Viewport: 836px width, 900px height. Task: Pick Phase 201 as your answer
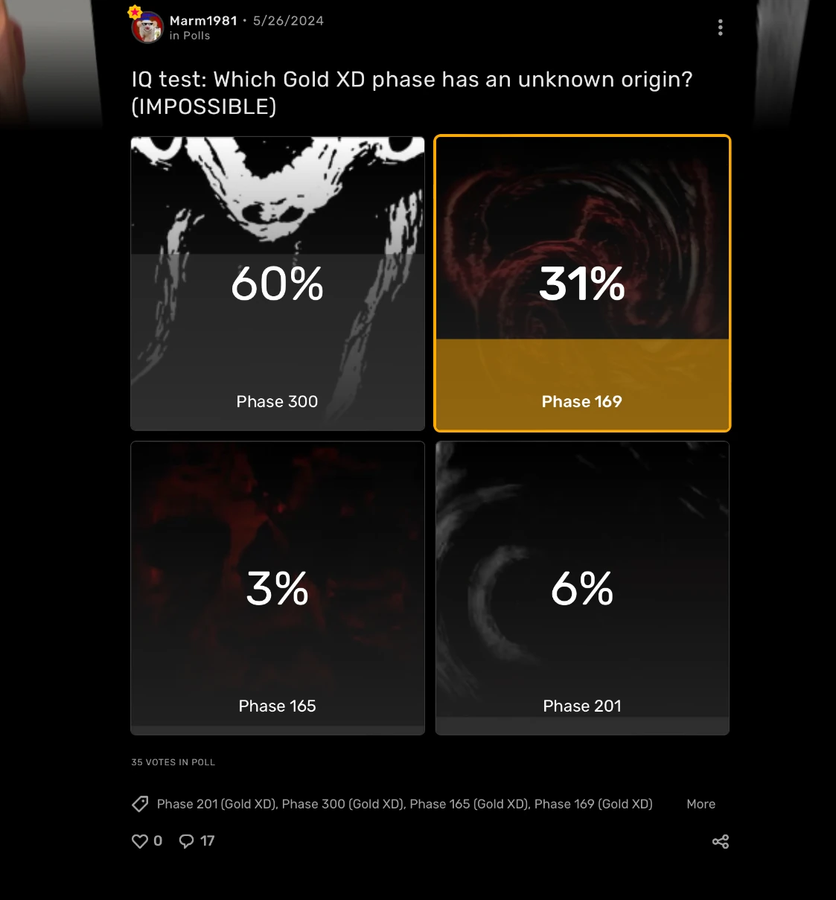[582, 587]
